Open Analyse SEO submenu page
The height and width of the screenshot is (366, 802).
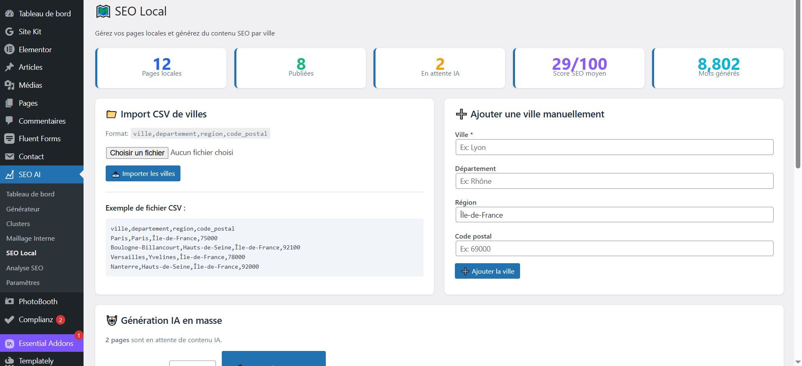click(25, 268)
